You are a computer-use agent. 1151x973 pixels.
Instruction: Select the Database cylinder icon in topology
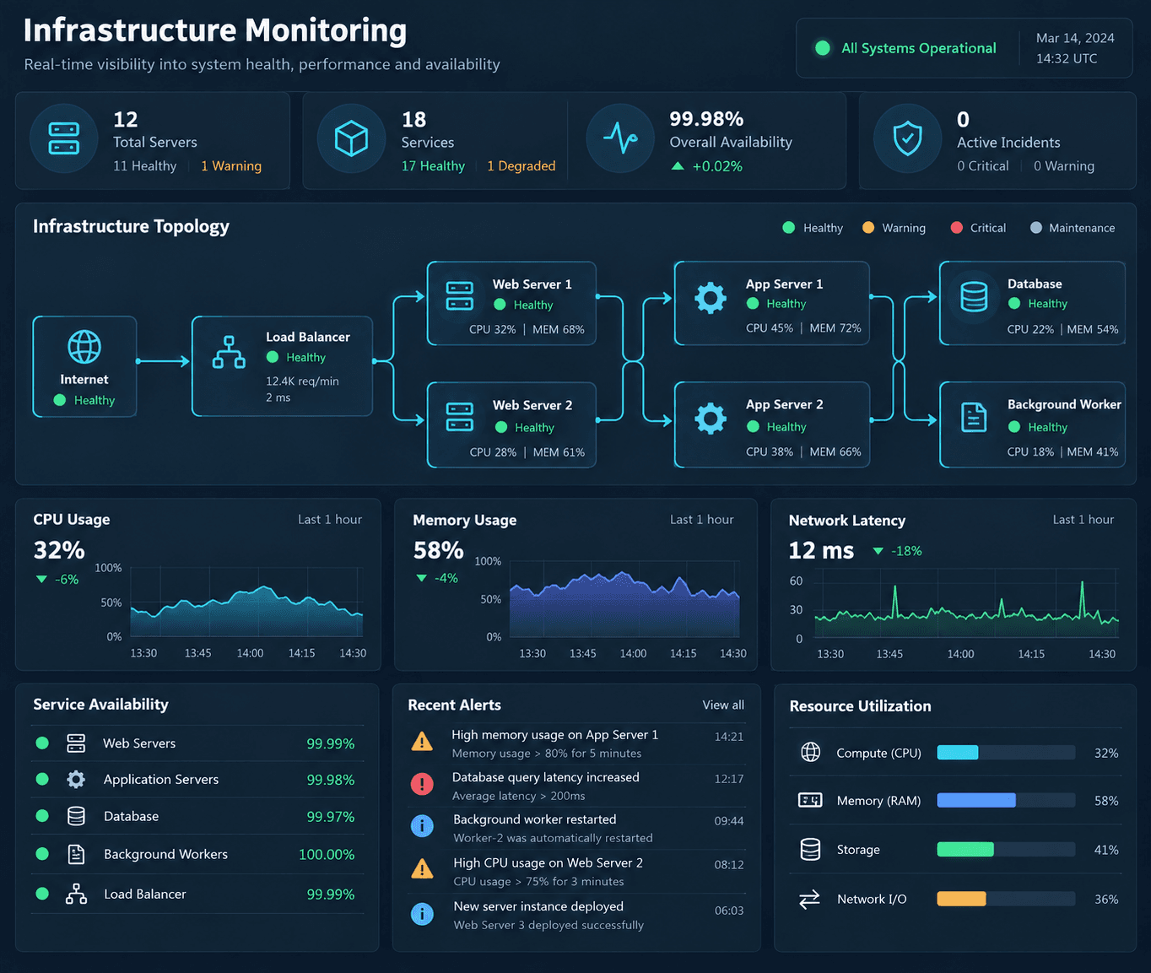974,296
